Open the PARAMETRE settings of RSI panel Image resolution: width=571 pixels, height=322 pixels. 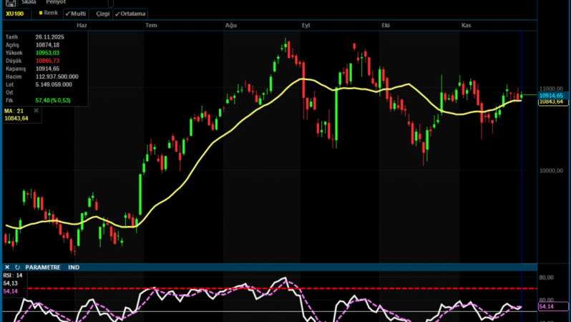pyautogui.click(x=44, y=267)
